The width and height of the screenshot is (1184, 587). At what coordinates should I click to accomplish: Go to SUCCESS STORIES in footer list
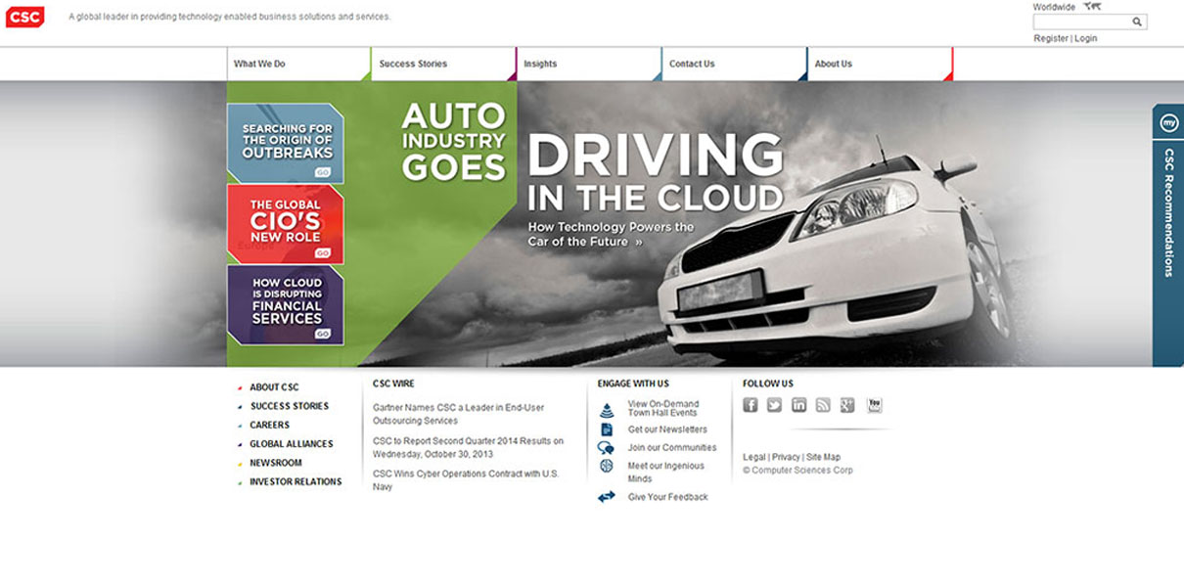pos(290,406)
